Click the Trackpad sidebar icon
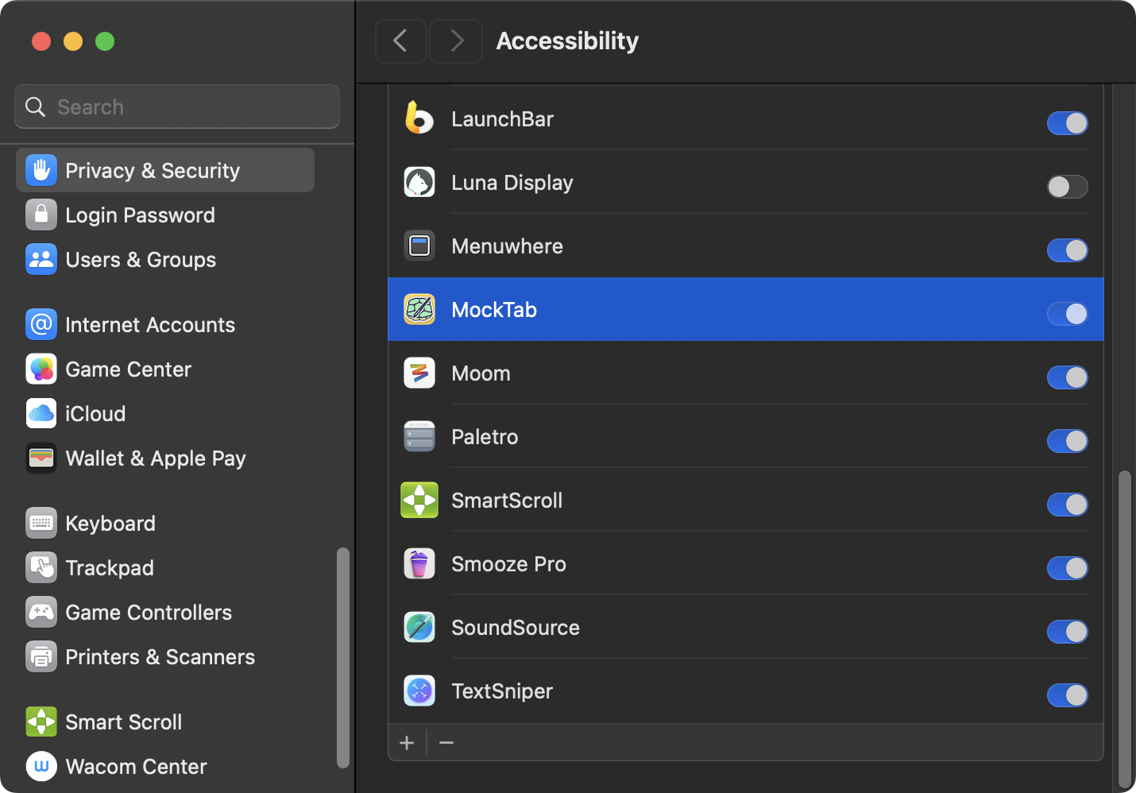Screen dimensions: 1136x793 41,567
